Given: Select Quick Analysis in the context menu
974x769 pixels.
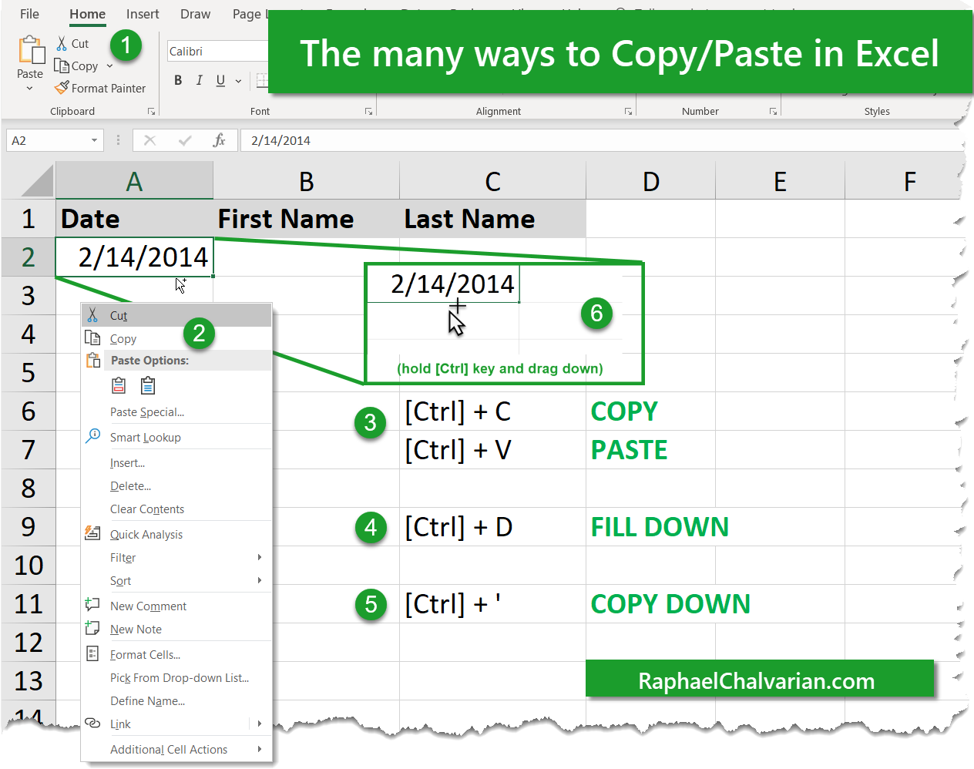Looking at the screenshot, I should coord(176,534).
